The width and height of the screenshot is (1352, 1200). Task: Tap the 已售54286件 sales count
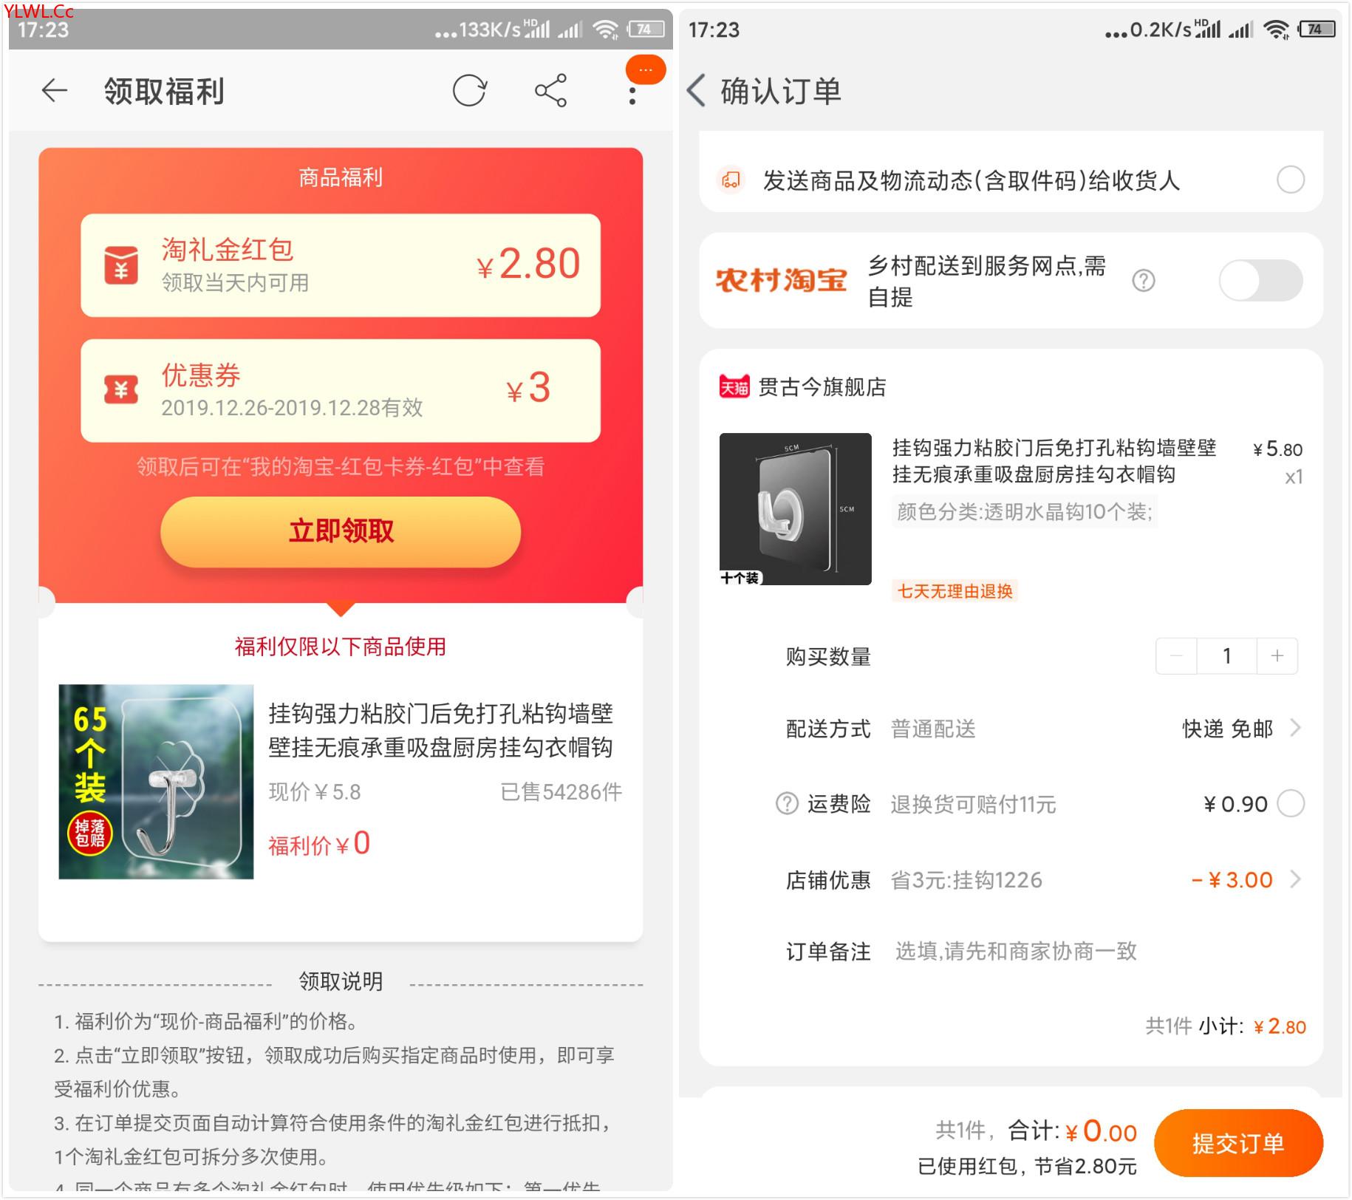click(561, 792)
